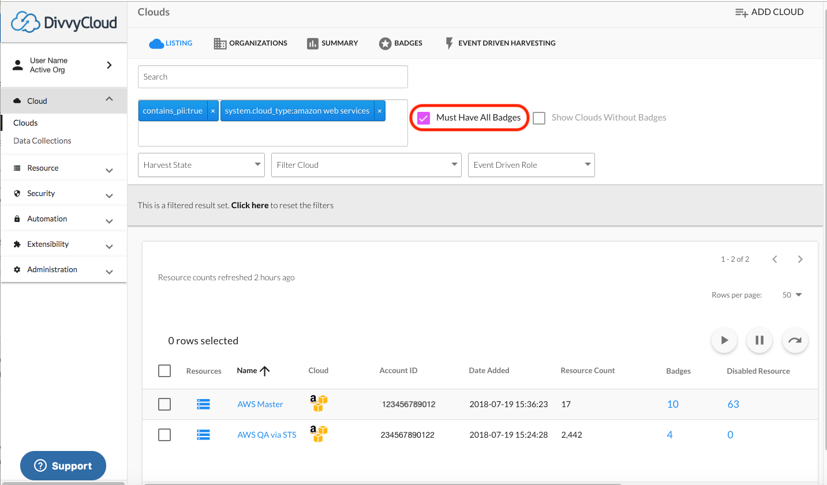Open the Event Driven Role dropdown
The image size is (827, 485).
pos(531,165)
